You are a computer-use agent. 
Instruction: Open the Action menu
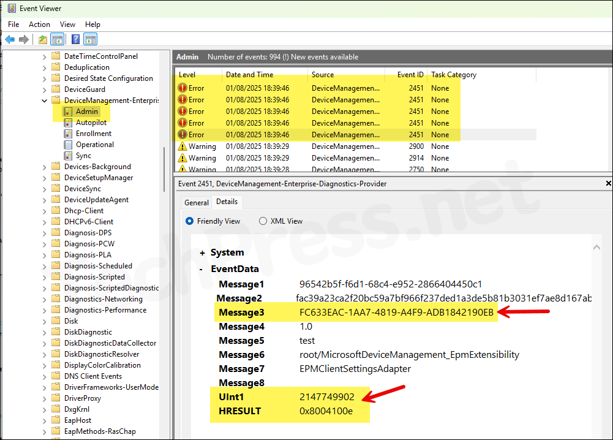click(x=39, y=25)
